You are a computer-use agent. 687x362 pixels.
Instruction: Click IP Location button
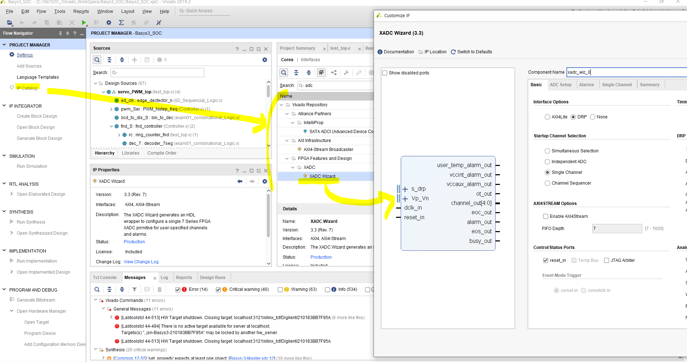pos(433,52)
